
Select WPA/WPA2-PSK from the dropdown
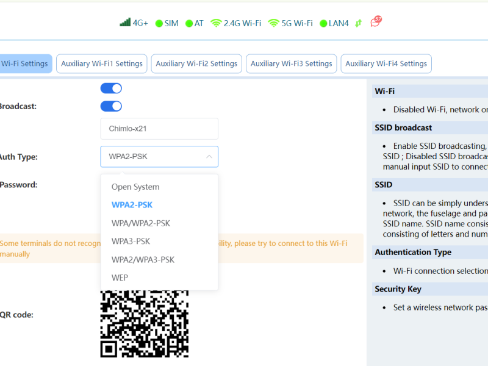(x=141, y=223)
